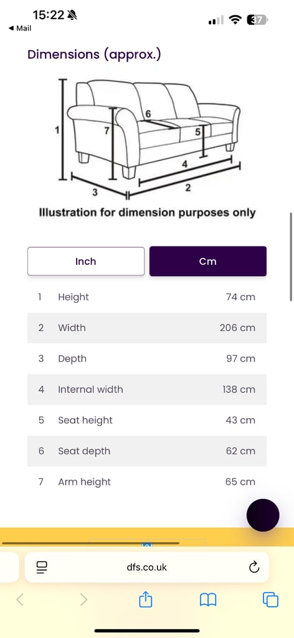Image resolution: width=294 pixels, height=638 pixels.
Task: Click the page scrollbar on right edge
Action: pyautogui.click(x=291, y=257)
